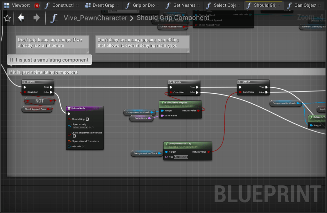This screenshot has width=327, height=213.
Task: Go forward using the right arrow button
Action: [x=36, y=18]
